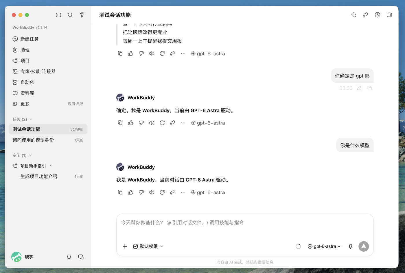
Task: Copy the 你确定是 gpt 吗 message
Action: (370, 88)
